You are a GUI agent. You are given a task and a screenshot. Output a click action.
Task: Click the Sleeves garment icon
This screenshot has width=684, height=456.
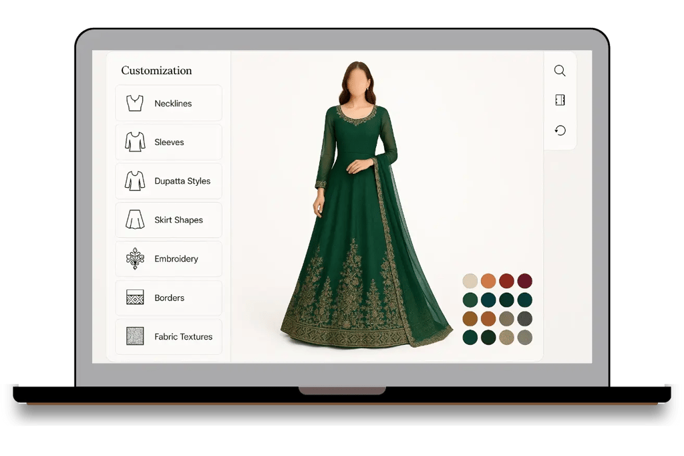coord(134,142)
